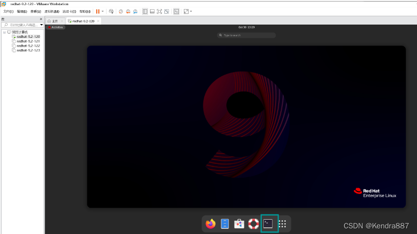417x234 pixels.
Task: Open the GNOME clock showing Oct 30
Action: pos(246,27)
